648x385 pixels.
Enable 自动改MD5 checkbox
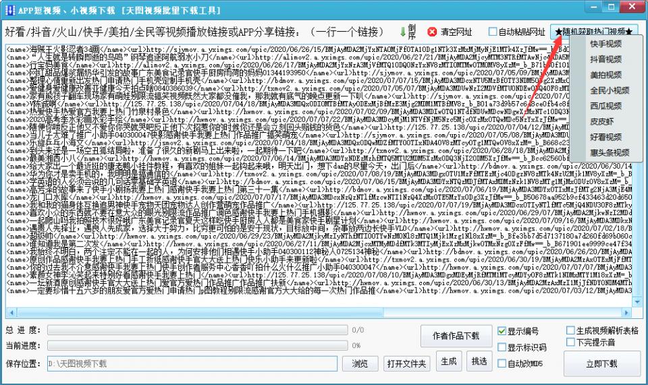coord(502,363)
